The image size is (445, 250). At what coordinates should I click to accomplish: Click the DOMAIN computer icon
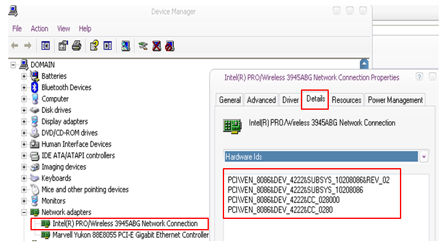coord(24,65)
